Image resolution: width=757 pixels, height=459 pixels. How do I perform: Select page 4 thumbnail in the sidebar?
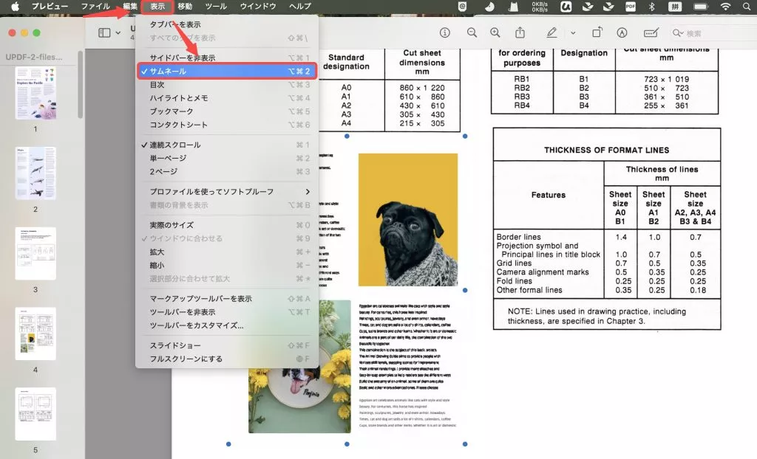(x=35, y=334)
